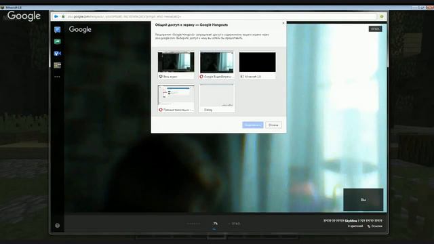Image resolution: width=434 pixels, height=244 pixels.
Task: Open help icon at sidebar bottom
Action: coord(57,226)
